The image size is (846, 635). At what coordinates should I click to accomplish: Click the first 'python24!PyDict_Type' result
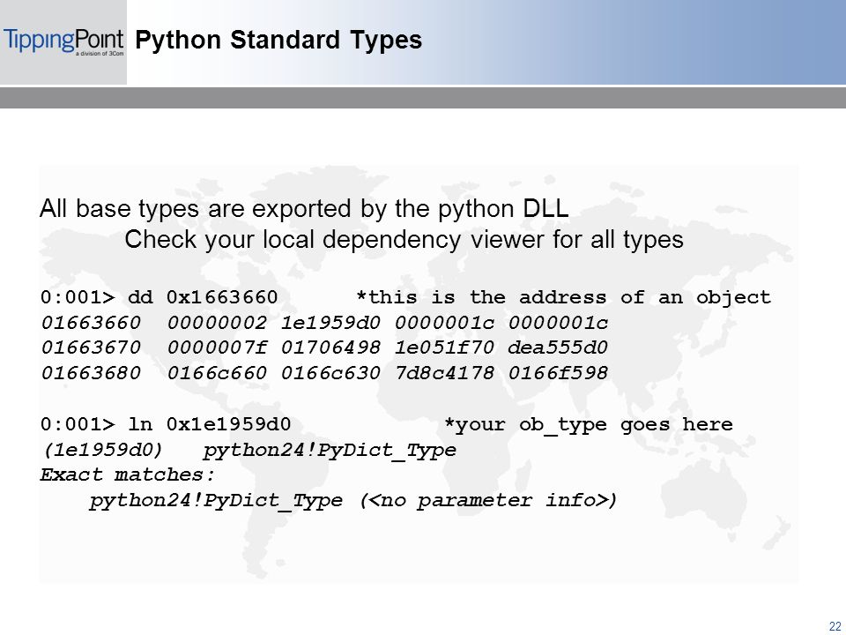[330, 451]
